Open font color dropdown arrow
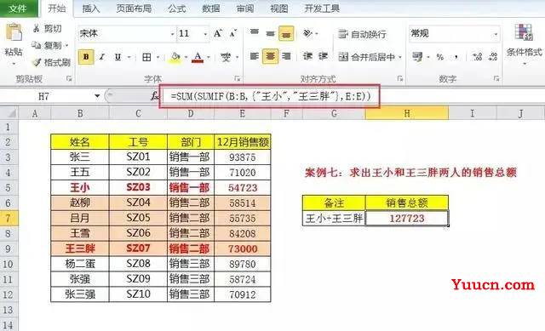 [x=209, y=57]
